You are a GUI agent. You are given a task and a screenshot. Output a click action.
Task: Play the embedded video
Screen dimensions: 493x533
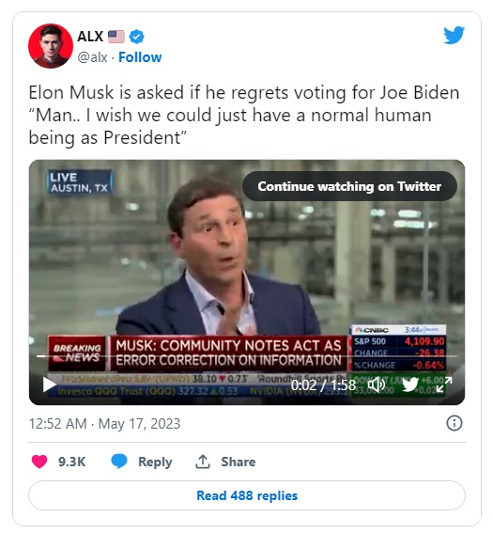[49, 384]
